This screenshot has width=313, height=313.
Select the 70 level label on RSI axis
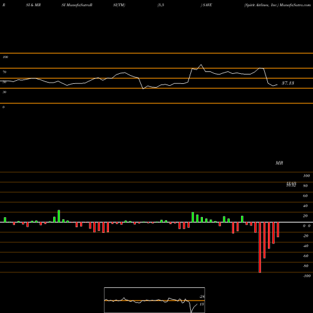[x=4, y=72]
